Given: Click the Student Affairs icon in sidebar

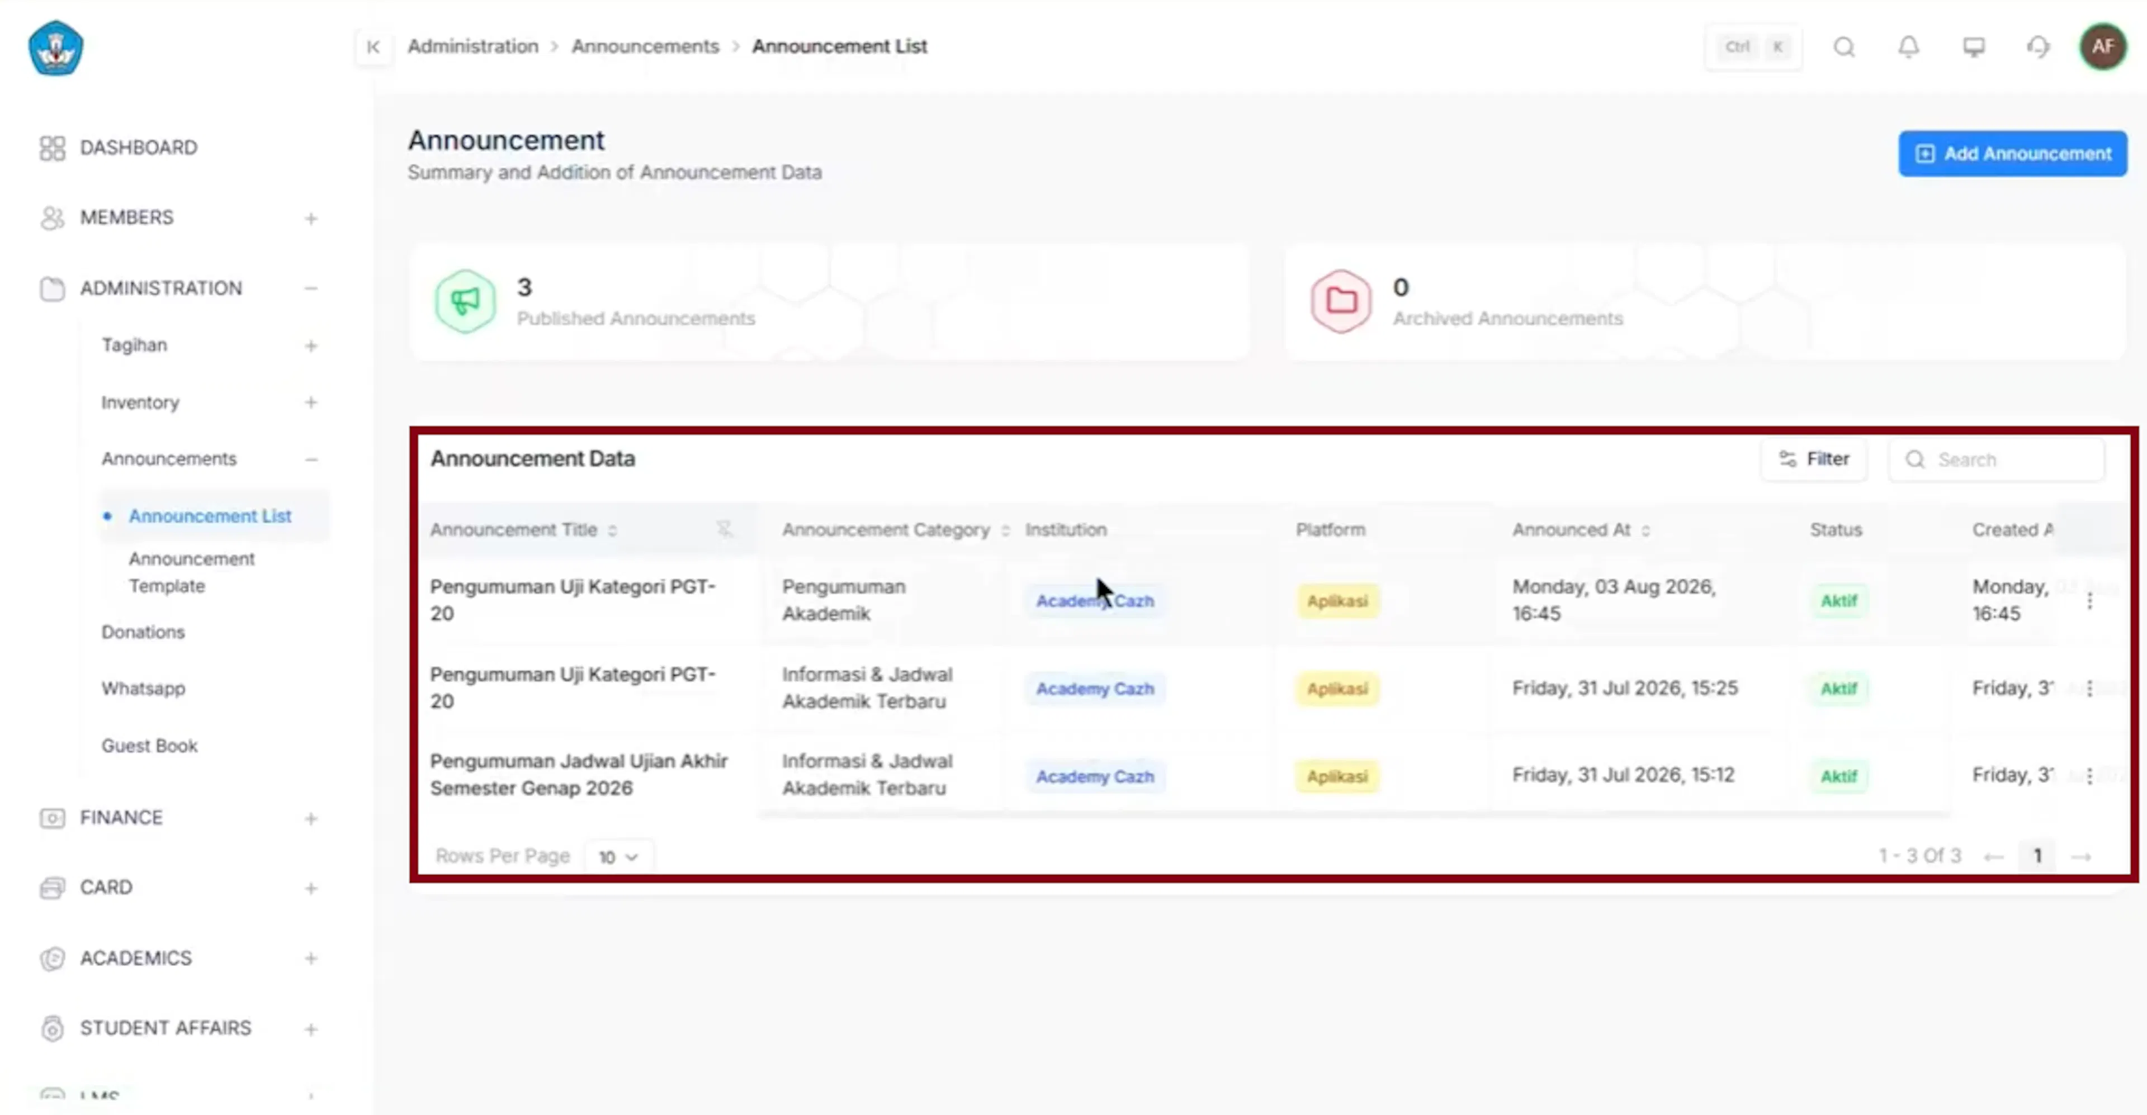Looking at the screenshot, I should pyautogui.click(x=51, y=1028).
